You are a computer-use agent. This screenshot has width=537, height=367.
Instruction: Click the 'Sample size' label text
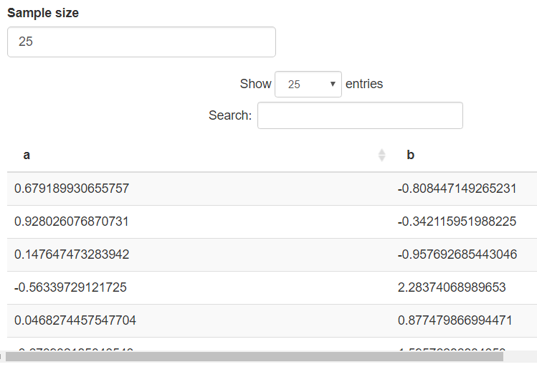click(43, 13)
